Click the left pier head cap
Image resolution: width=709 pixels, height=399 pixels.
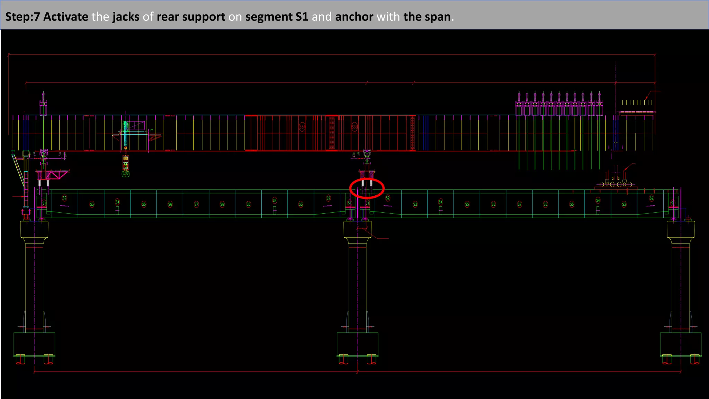34,230
